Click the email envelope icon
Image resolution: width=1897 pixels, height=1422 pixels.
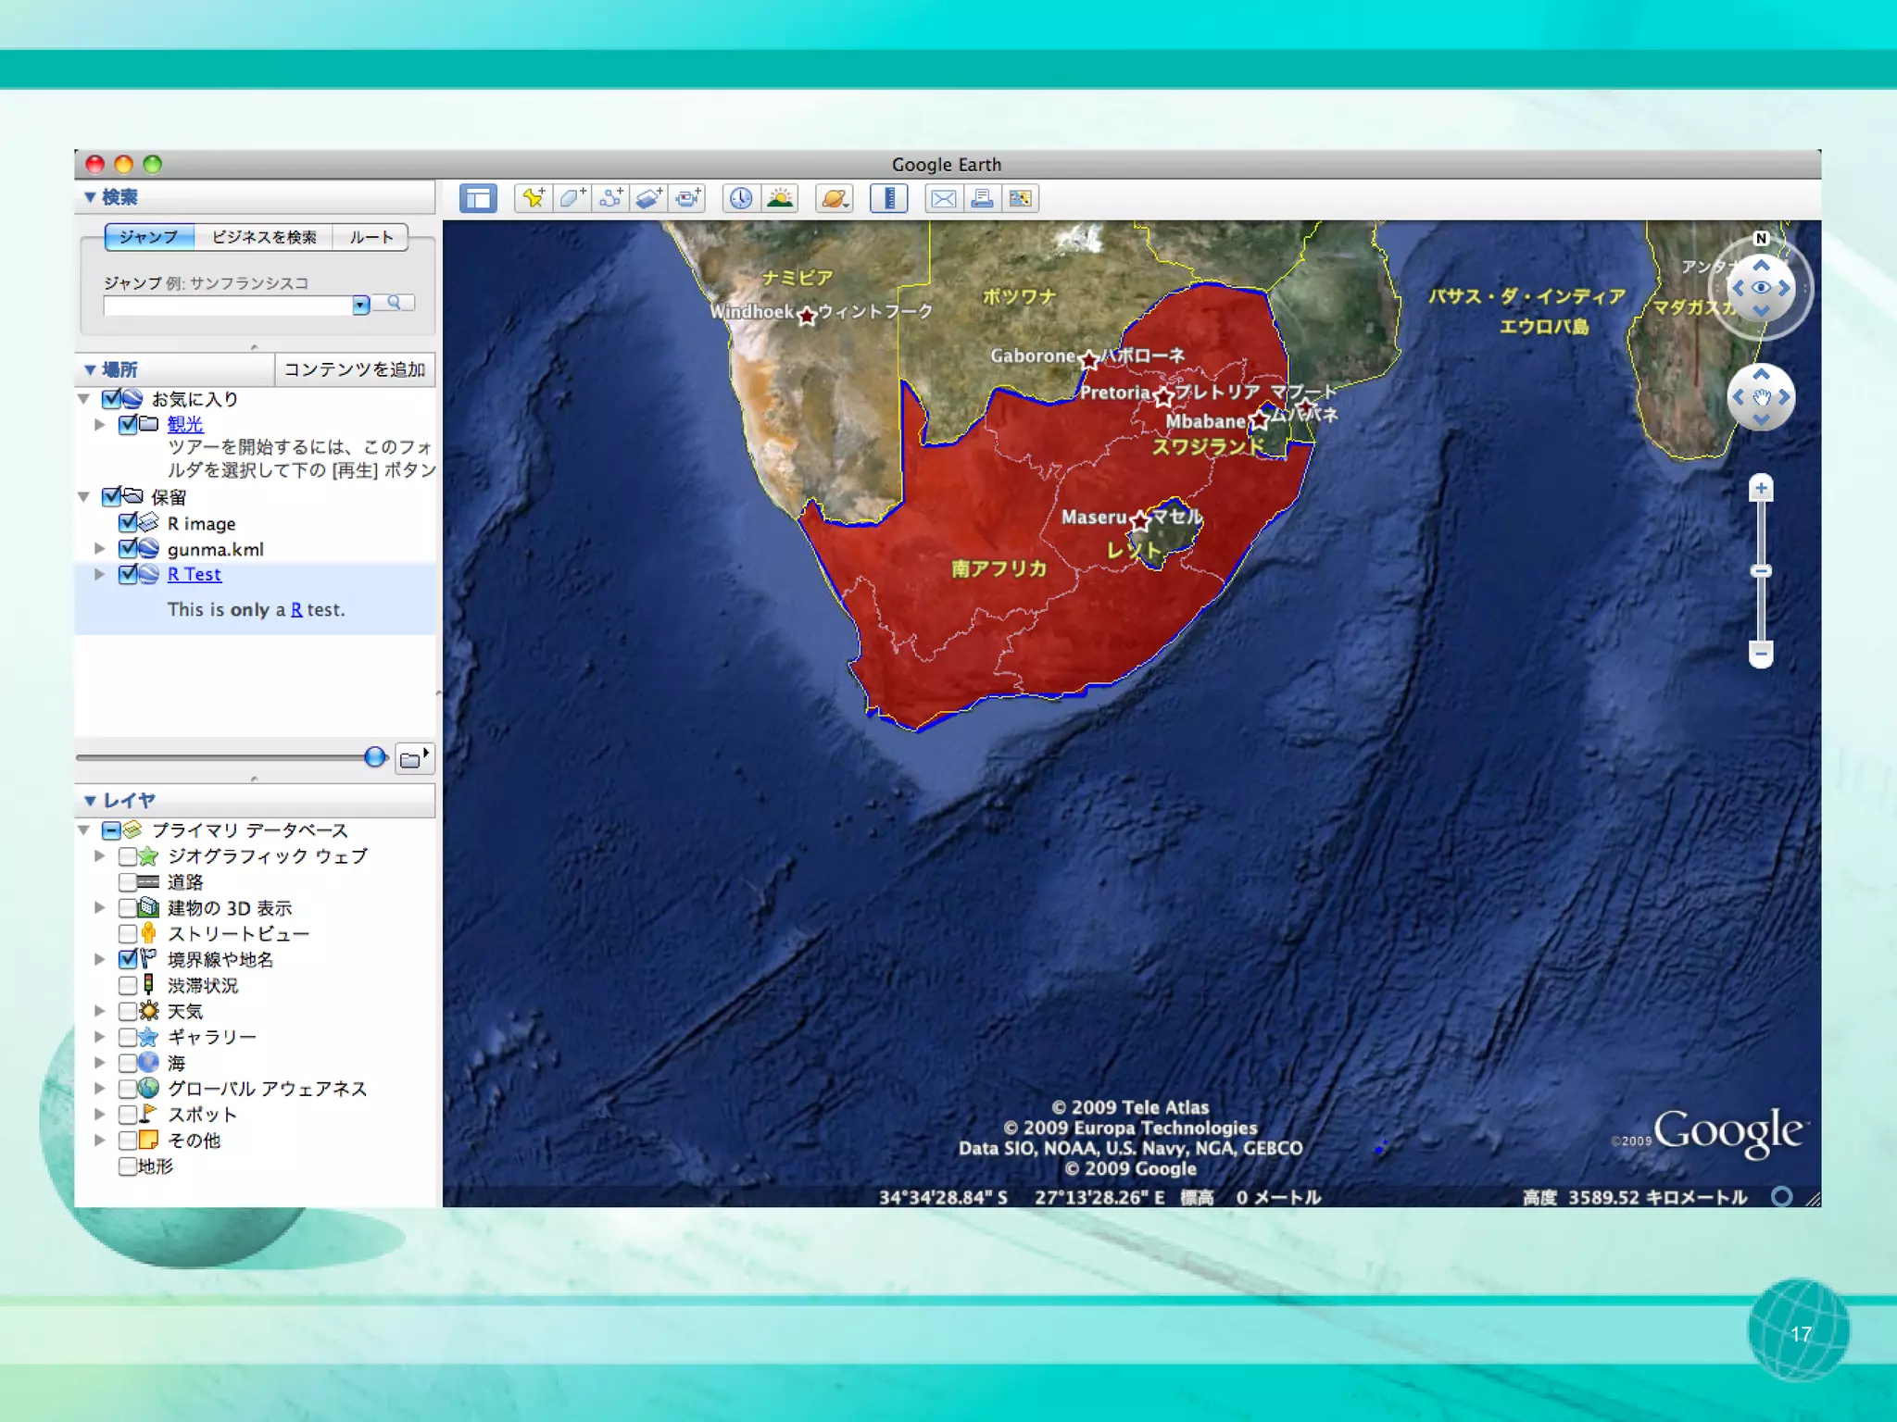pos(943,198)
